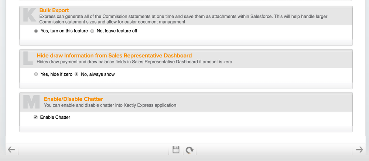Click the draw payment fields description text
The width and height of the screenshot is (369, 161).
134,62
